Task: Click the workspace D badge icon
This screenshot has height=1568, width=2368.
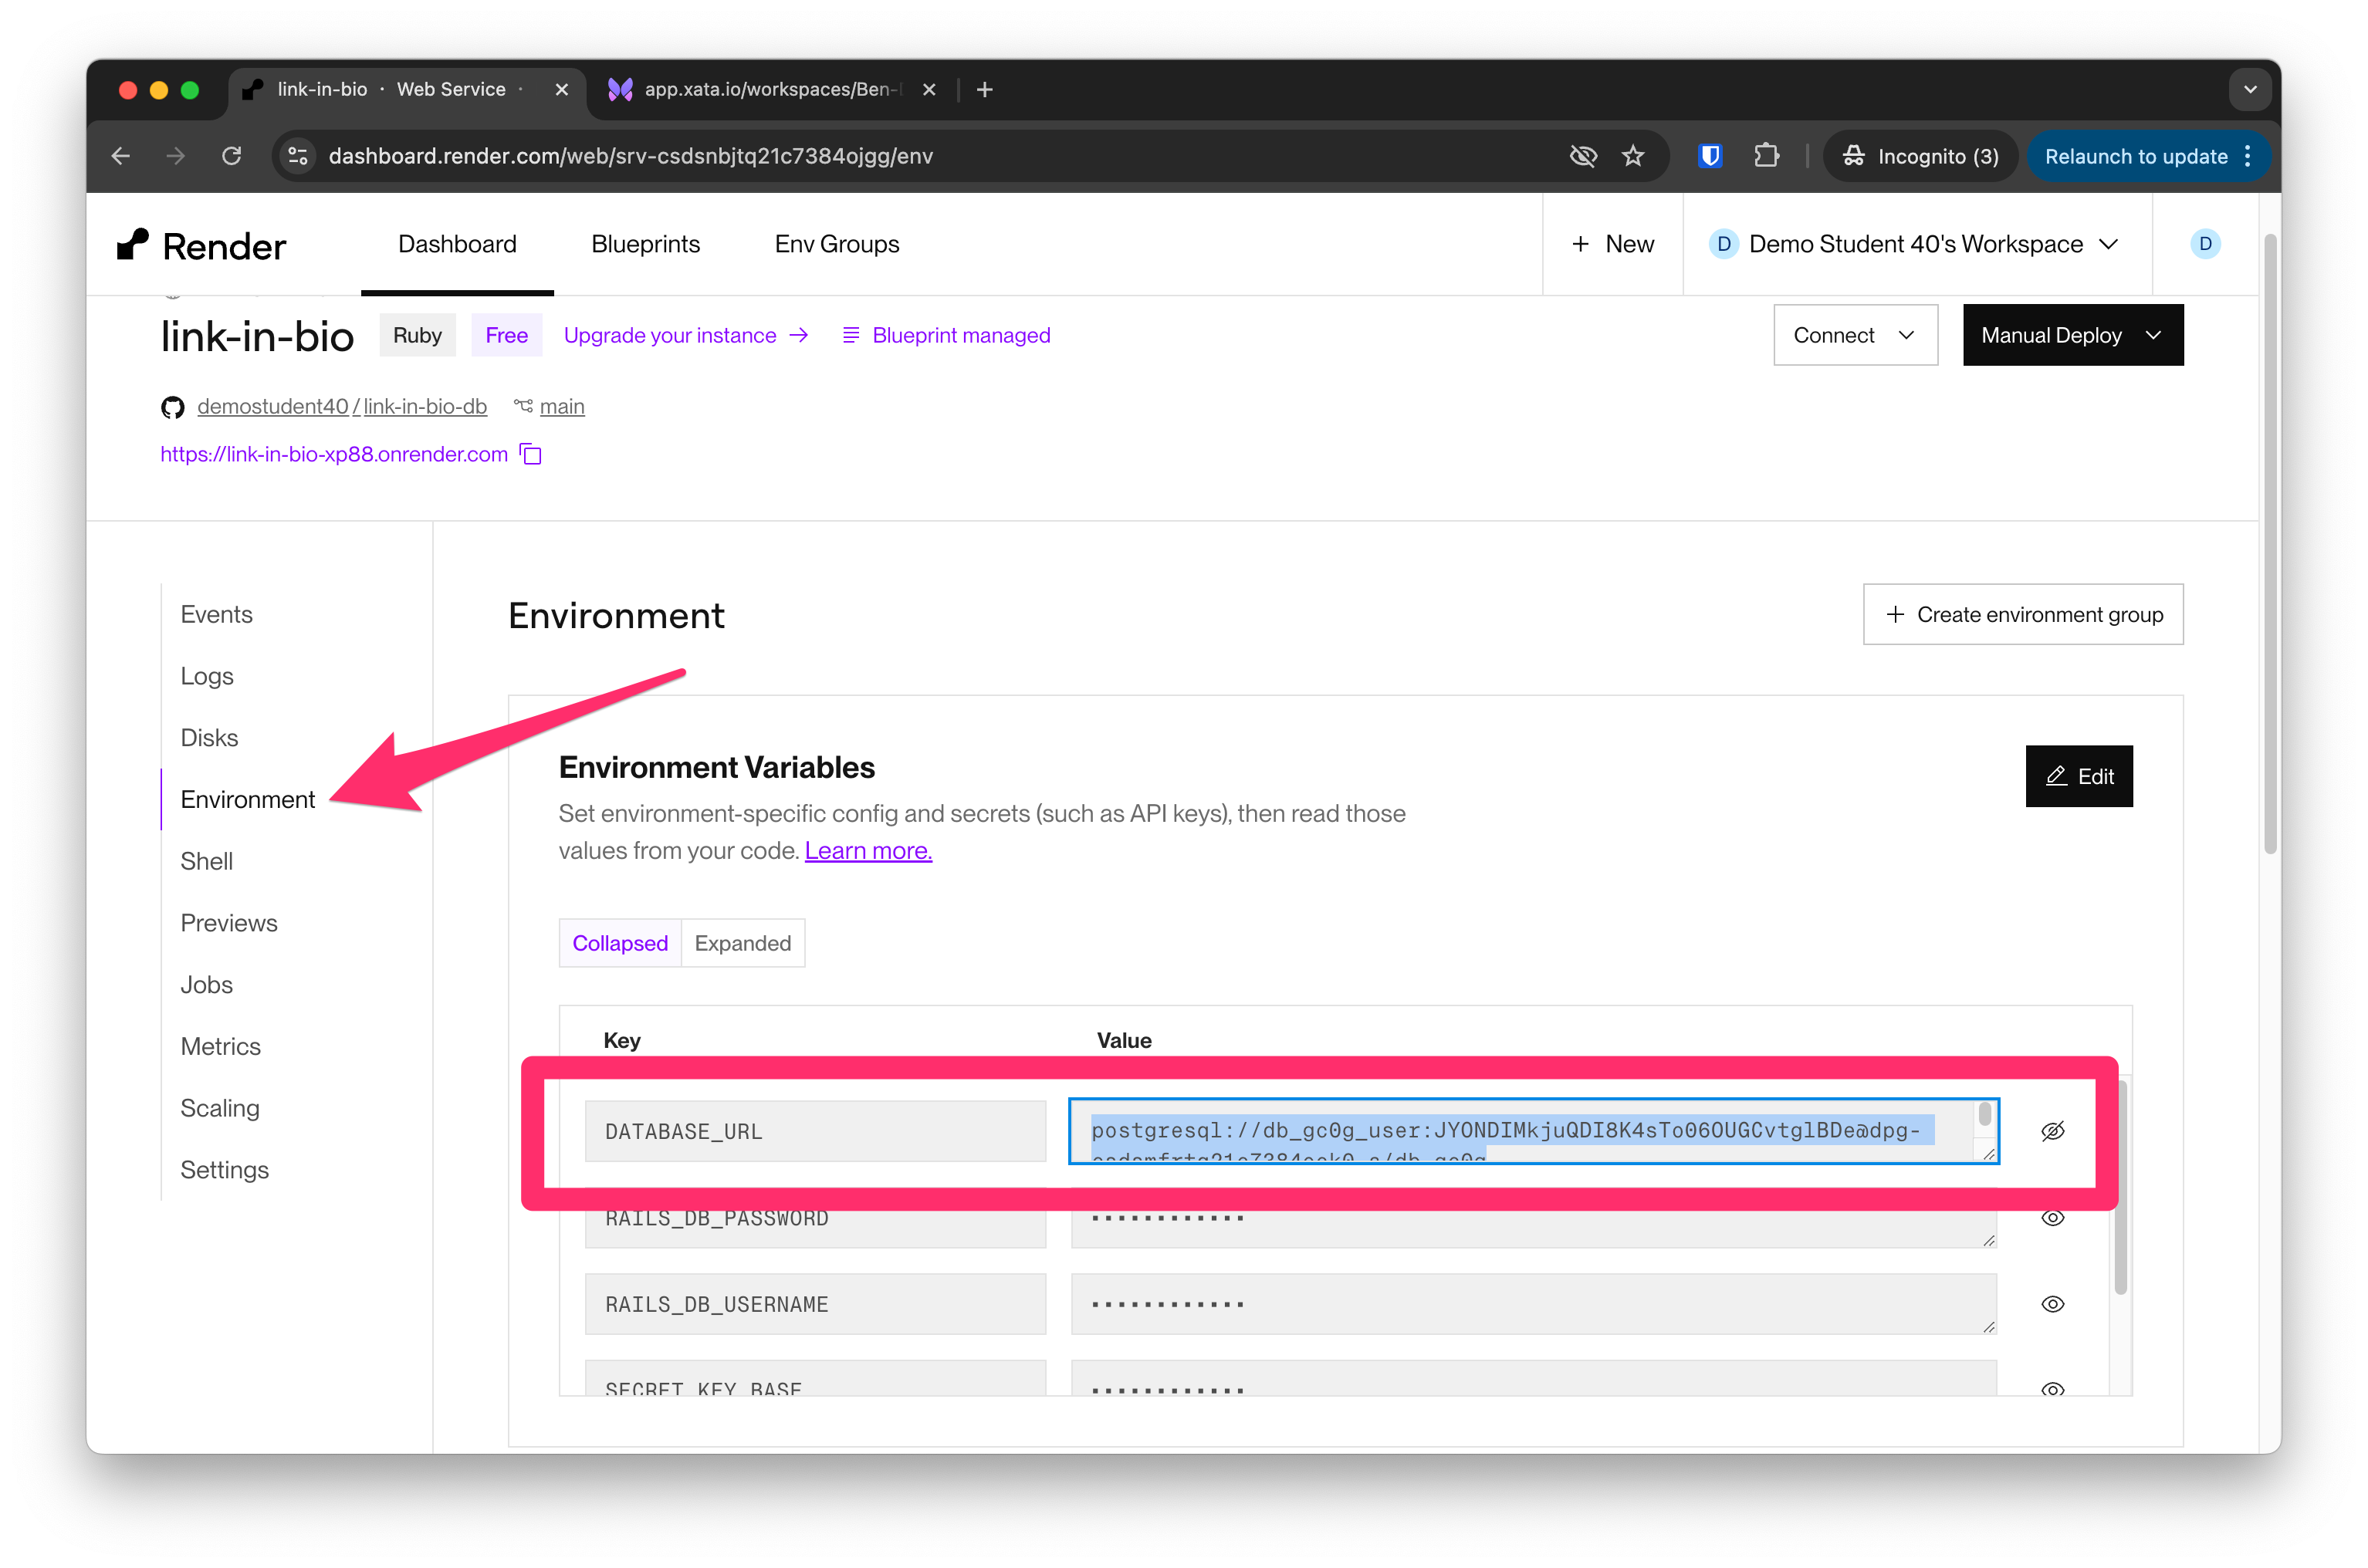Action: tap(1724, 244)
